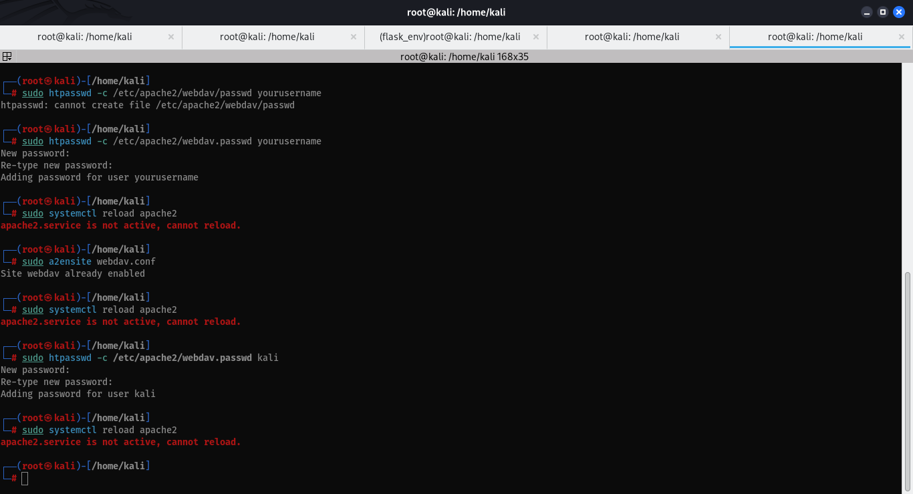Select the active rightmost root@kali tab

click(815, 37)
